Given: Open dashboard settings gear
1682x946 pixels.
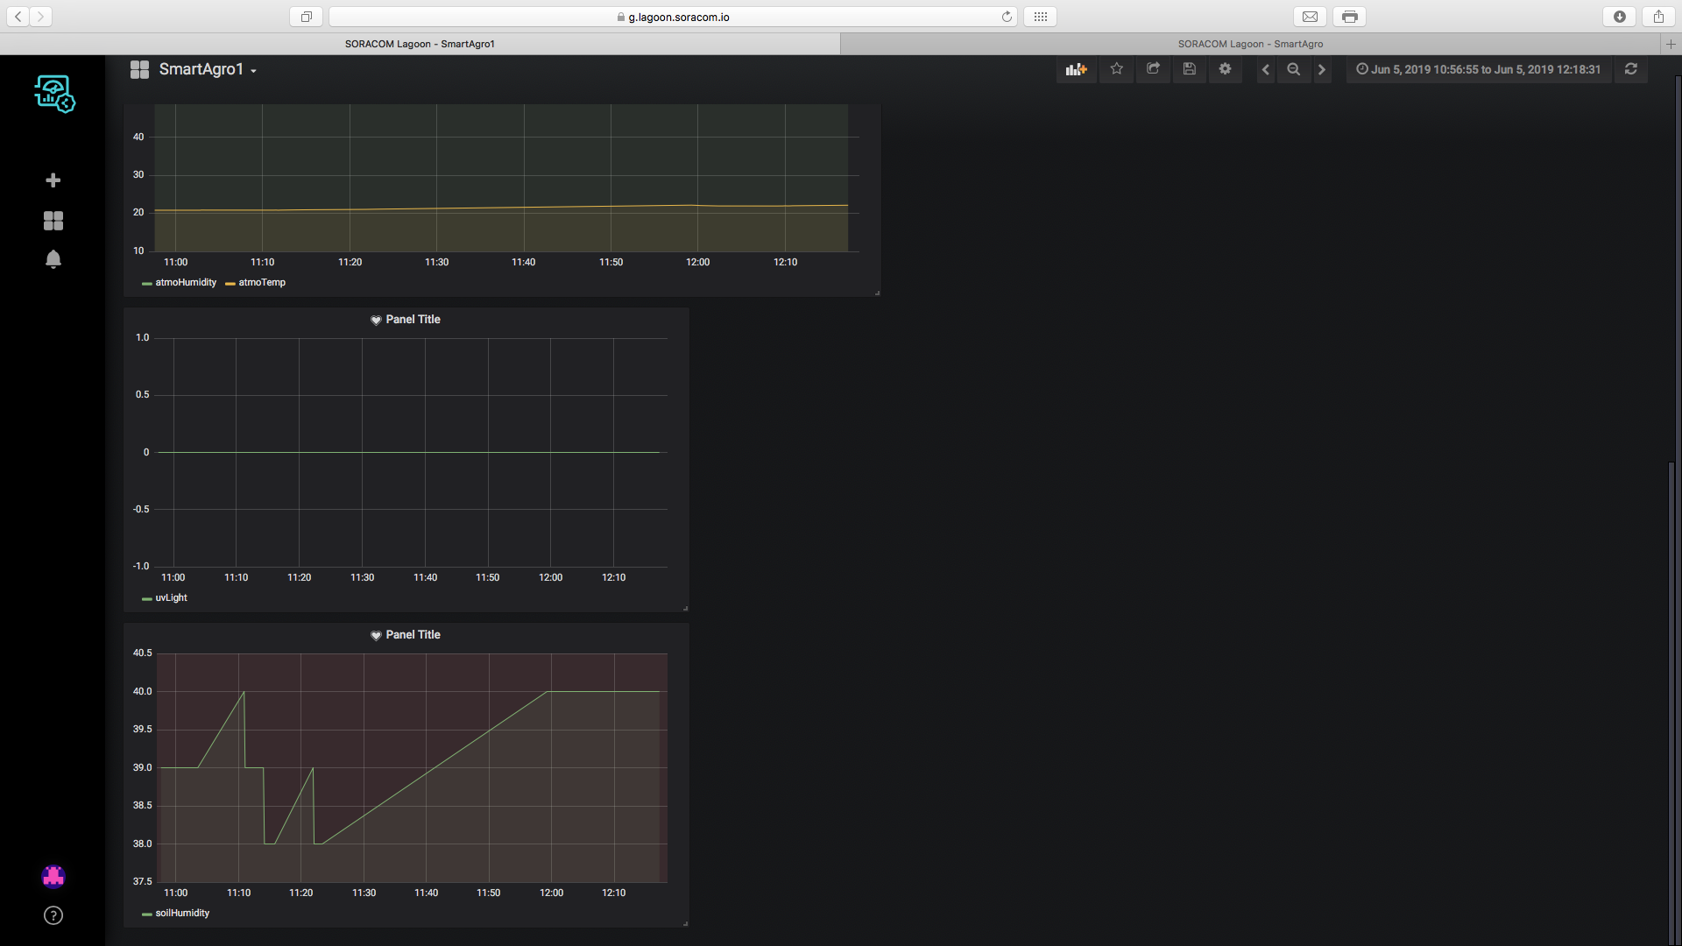Looking at the screenshot, I should (x=1225, y=69).
